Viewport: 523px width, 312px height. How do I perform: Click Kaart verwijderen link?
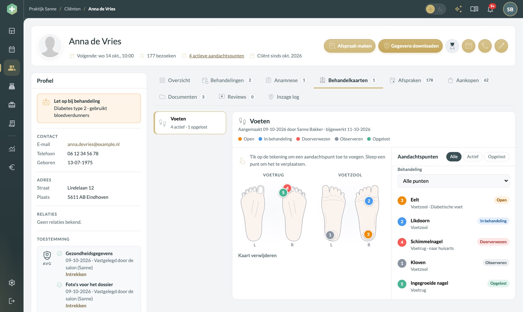pyautogui.click(x=257, y=255)
